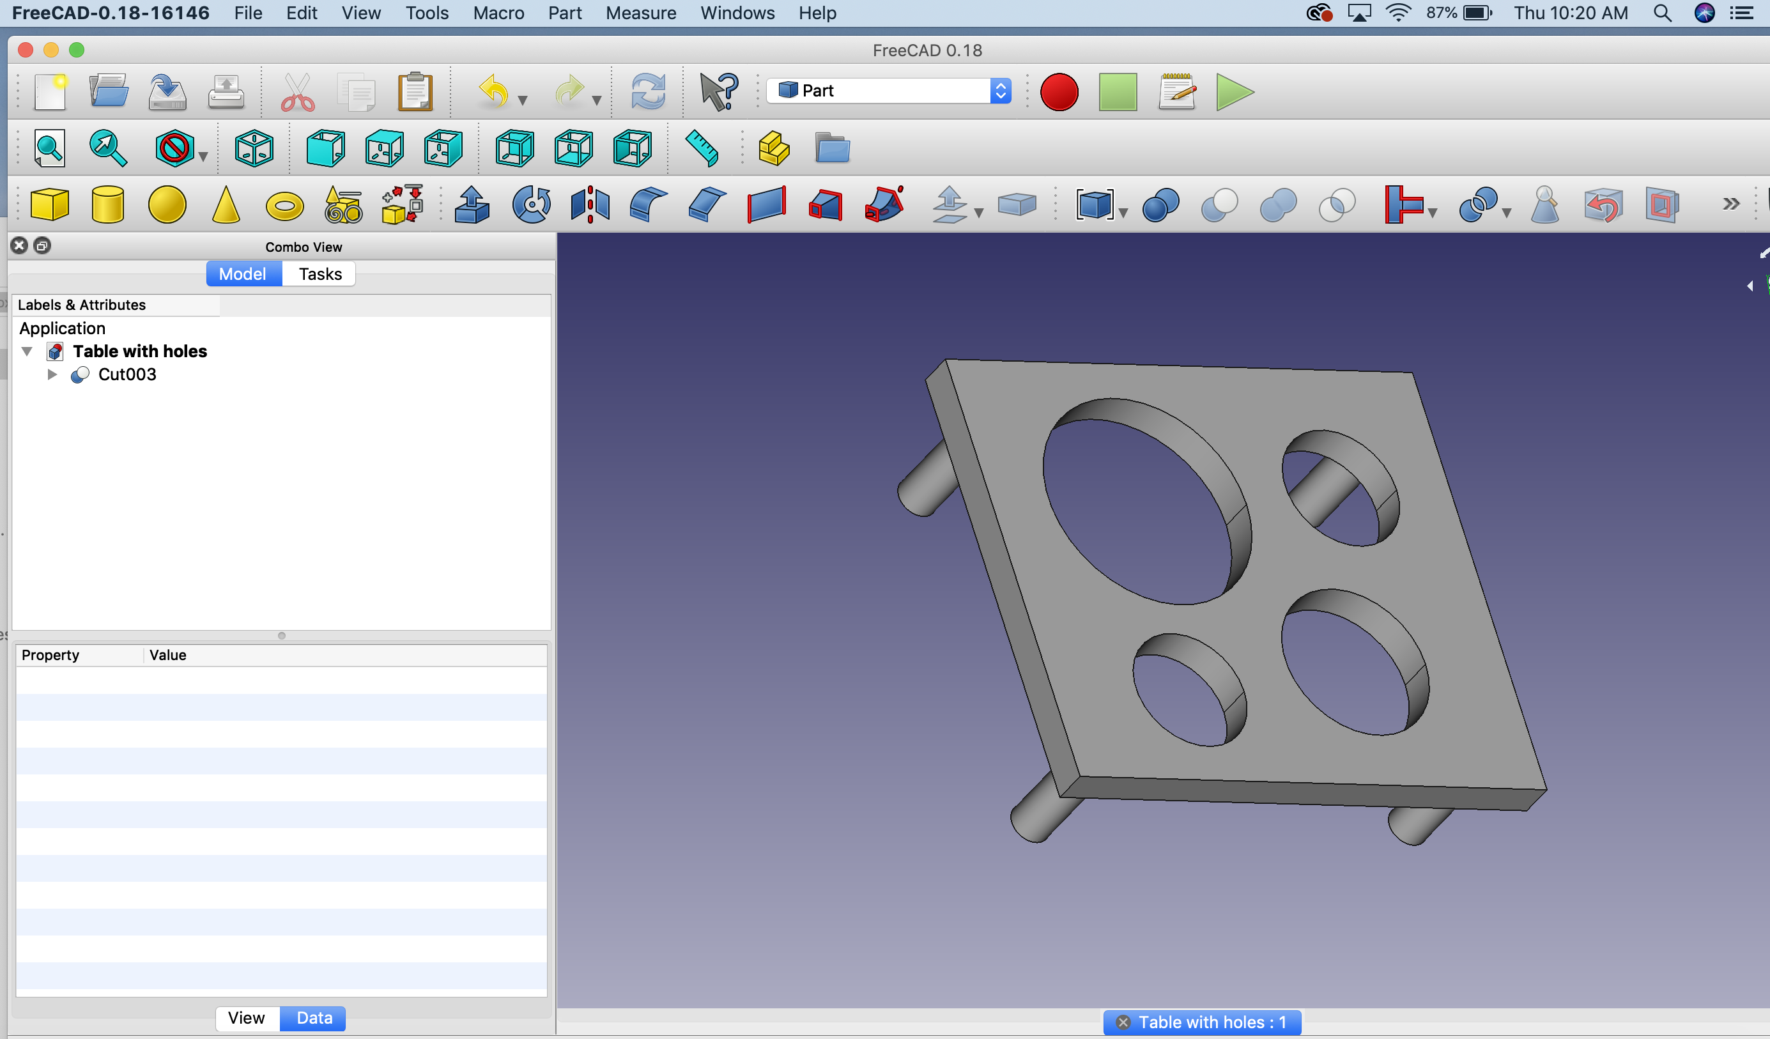The image size is (1770, 1039).
Task: Select the Measure distance ruler tool
Action: coord(702,148)
